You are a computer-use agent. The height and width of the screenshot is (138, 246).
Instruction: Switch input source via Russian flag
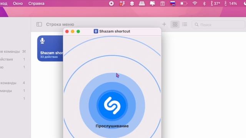[x=173, y=3]
